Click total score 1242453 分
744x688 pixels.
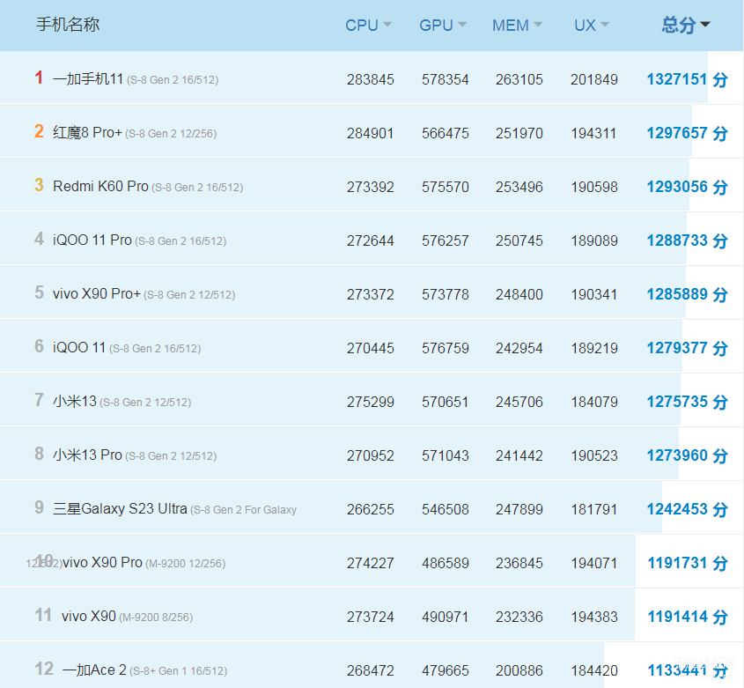point(687,508)
